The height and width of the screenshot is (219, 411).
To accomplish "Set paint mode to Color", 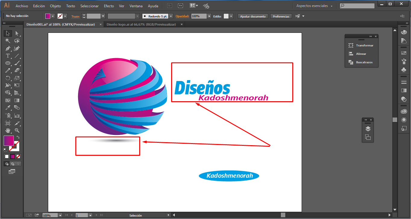I will point(7,156).
